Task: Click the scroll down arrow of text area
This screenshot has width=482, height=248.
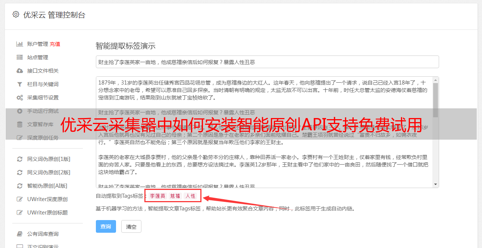Action: click(435, 185)
